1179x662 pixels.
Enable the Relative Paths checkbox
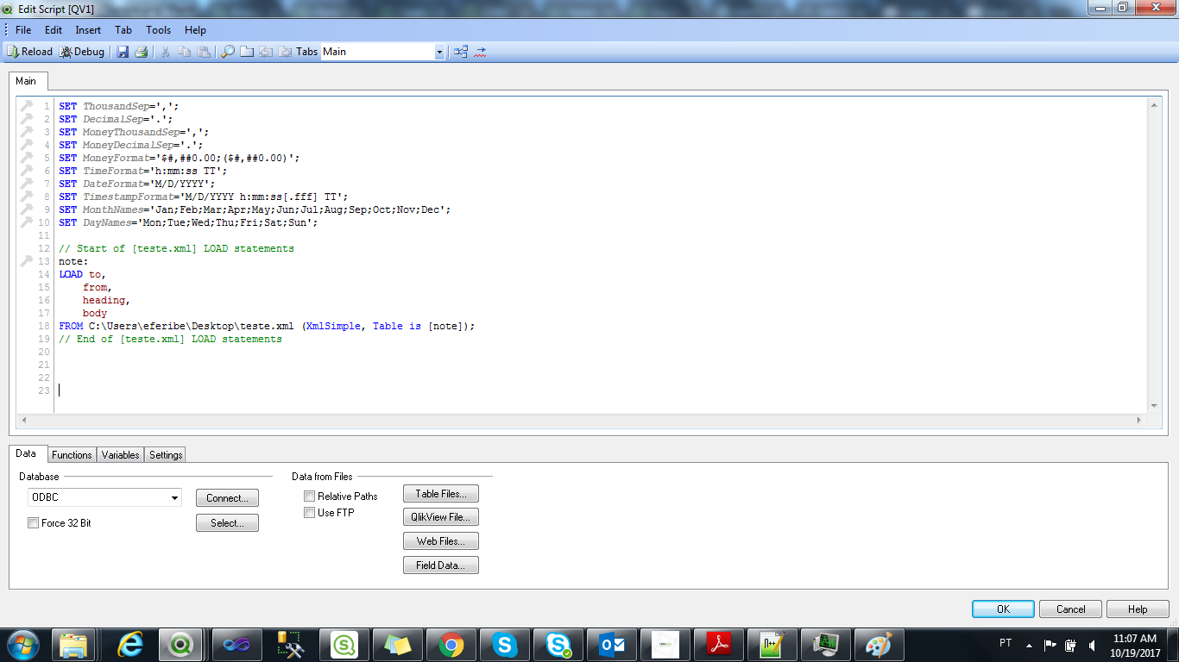(x=309, y=496)
